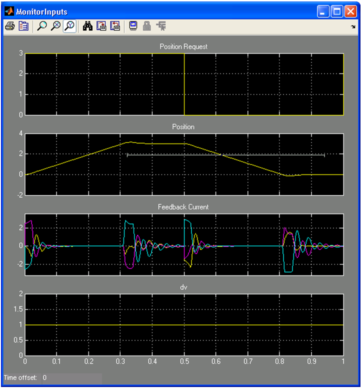
Task: Autoscale axes with the binoculars icon
Action: (87, 26)
